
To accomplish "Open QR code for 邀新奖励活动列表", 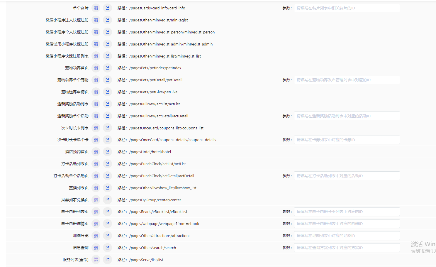I will 96,104.
